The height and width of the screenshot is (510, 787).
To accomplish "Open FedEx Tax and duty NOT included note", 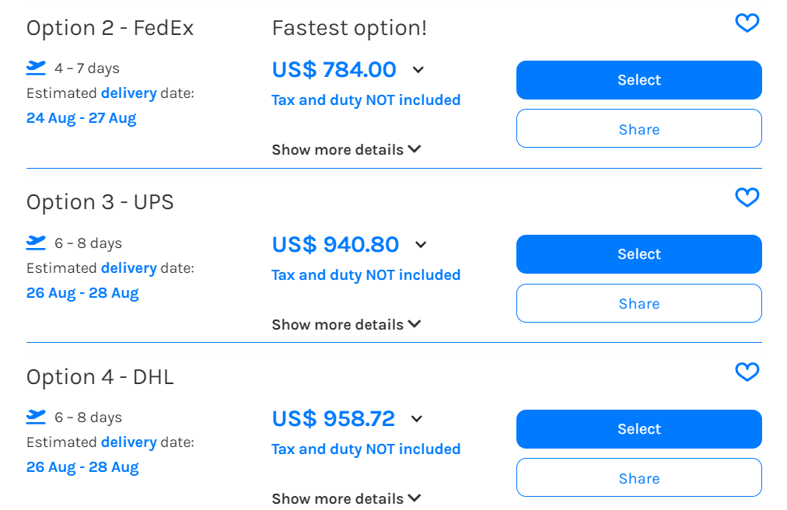I will (x=366, y=100).
